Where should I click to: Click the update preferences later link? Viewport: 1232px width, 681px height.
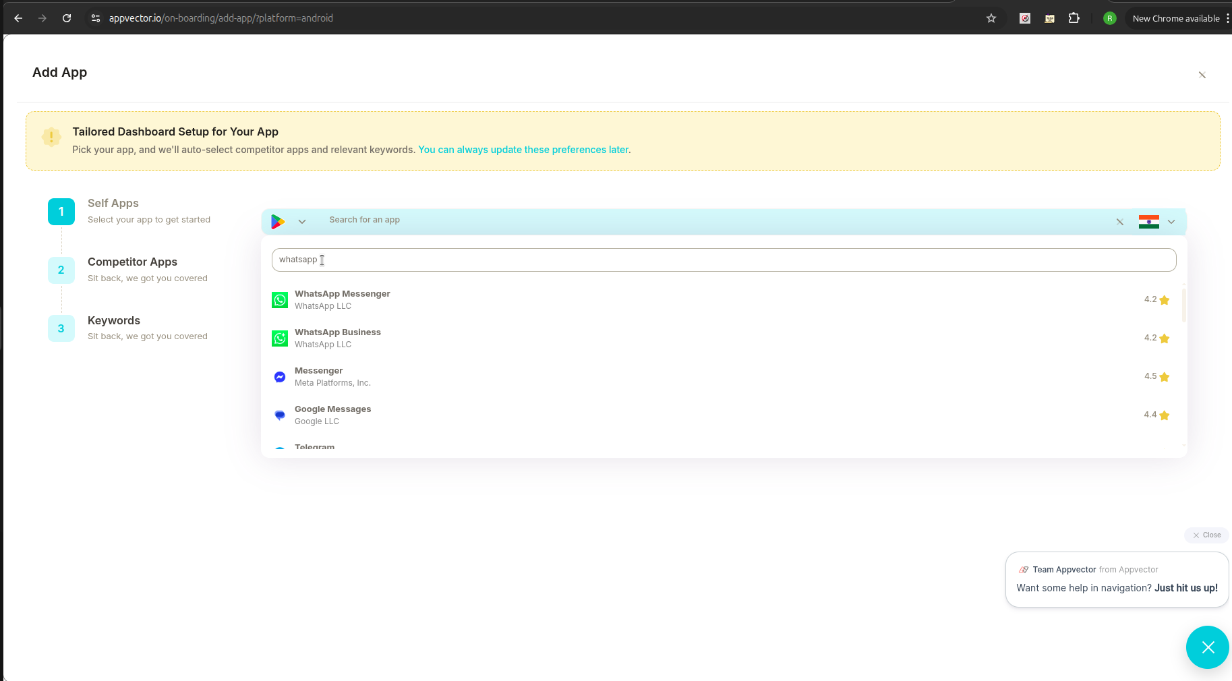pos(523,150)
